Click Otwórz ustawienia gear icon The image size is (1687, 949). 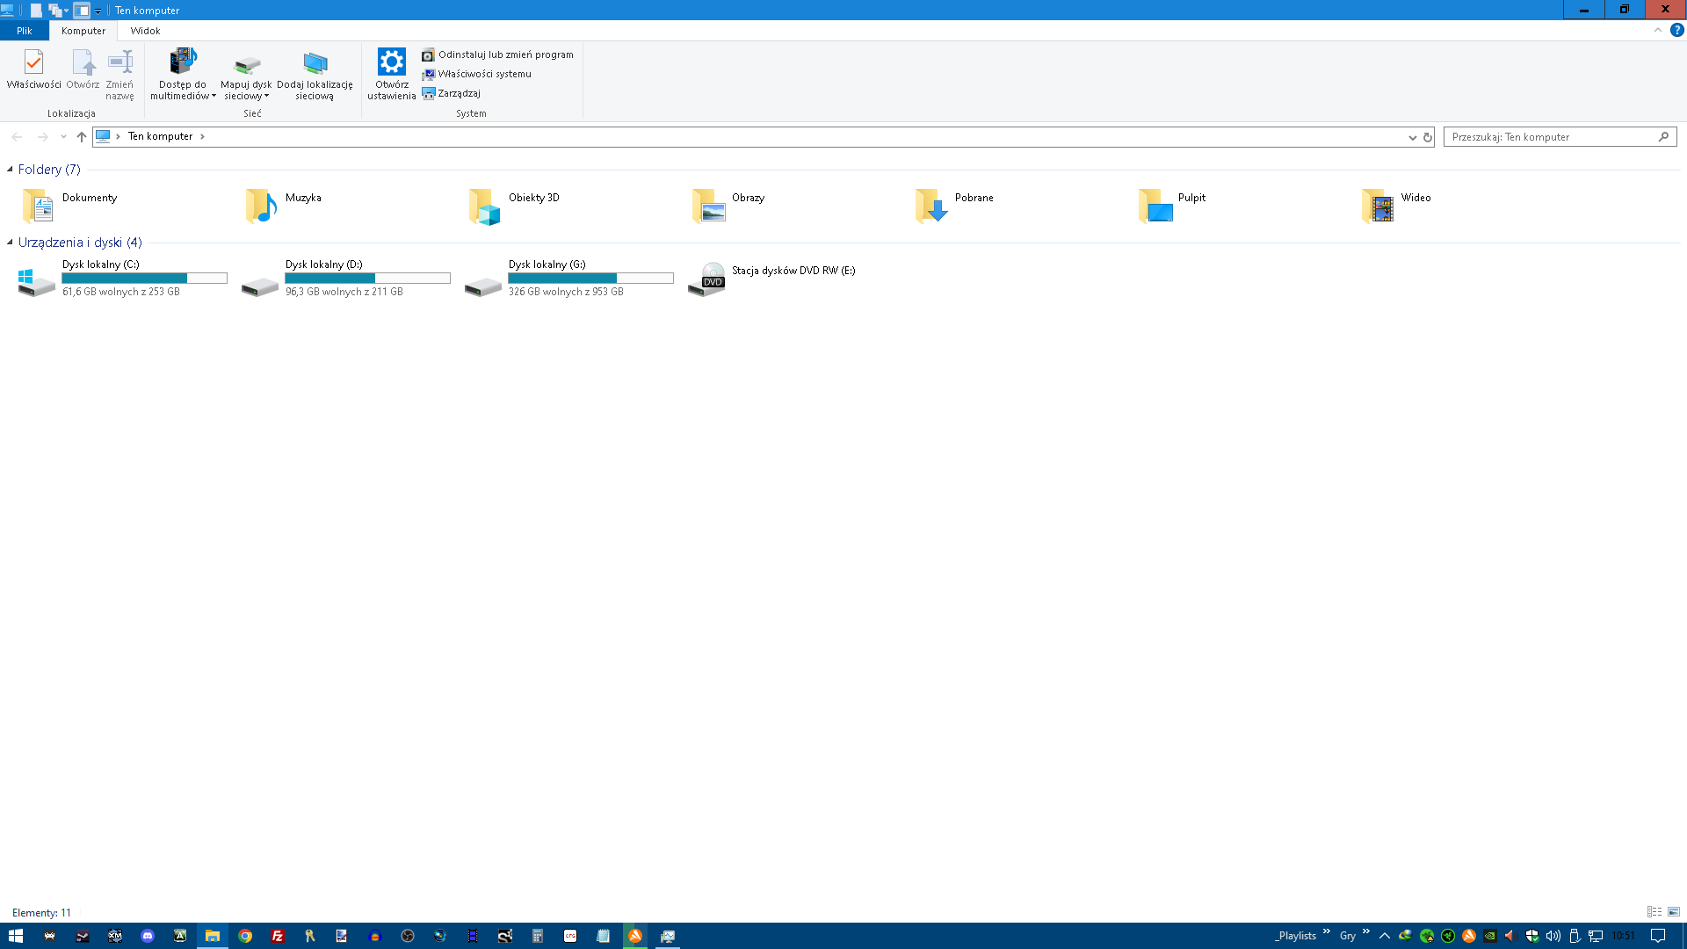[x=392, y=63]
